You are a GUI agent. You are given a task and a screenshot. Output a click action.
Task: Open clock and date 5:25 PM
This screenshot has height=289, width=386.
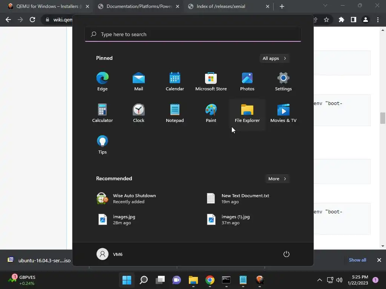tap(358, 280)
